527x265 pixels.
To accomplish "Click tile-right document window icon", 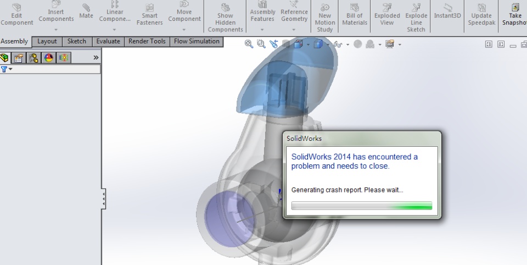I will 501,44.
